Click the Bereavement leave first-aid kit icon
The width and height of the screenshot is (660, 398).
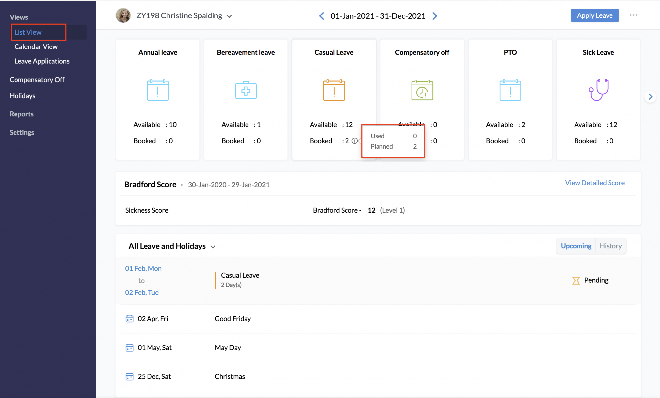click(x=246, y=90)
